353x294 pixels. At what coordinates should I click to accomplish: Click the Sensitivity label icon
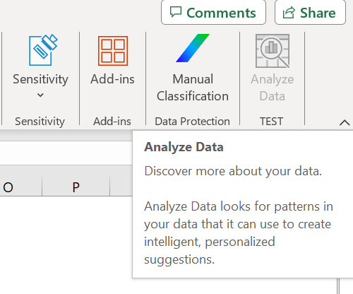pyautogui.click(x=43, y=50)
